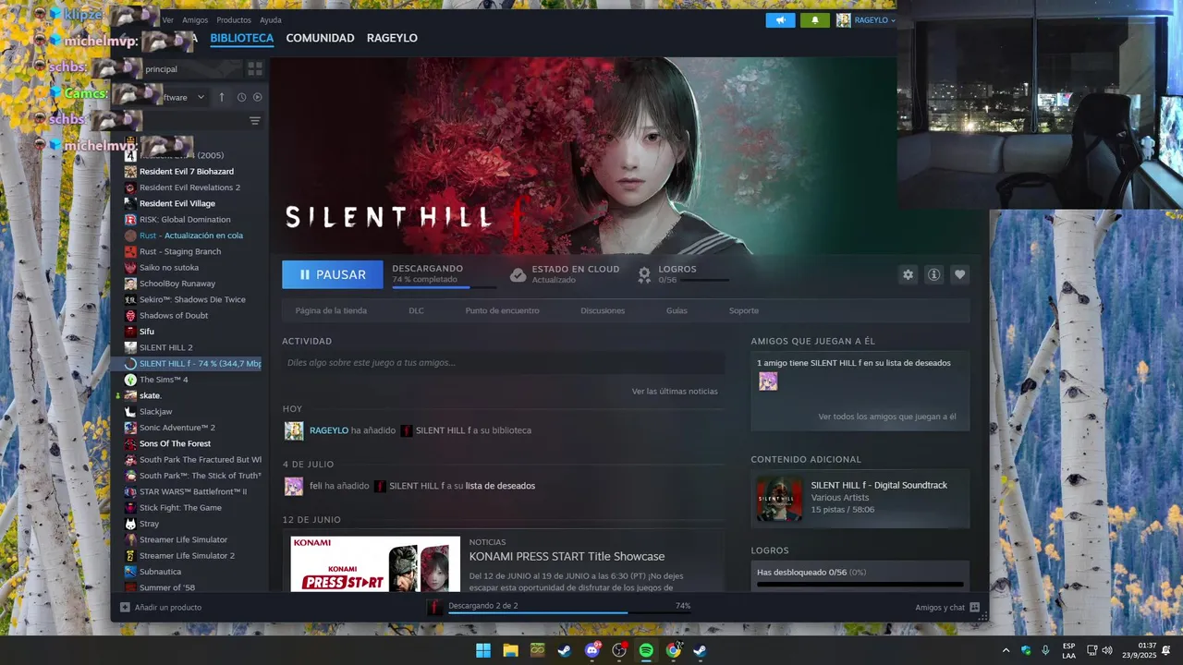Screen dimensions: 1183x665
Task: Select SILENT HILL 2 in library list
Action: (166, 347)
